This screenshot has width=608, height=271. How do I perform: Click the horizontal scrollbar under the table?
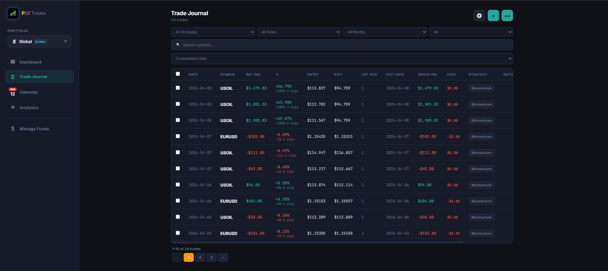click(x=317, y=242)
